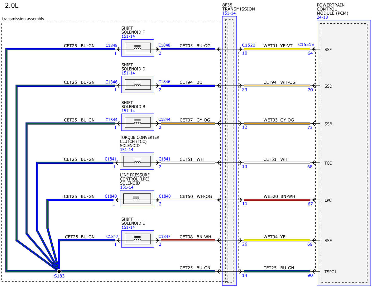The image size is (374, 289).
Task: Follow the 151-14 link under Shift Solenoid D
Action: click(x=128, y=73)
